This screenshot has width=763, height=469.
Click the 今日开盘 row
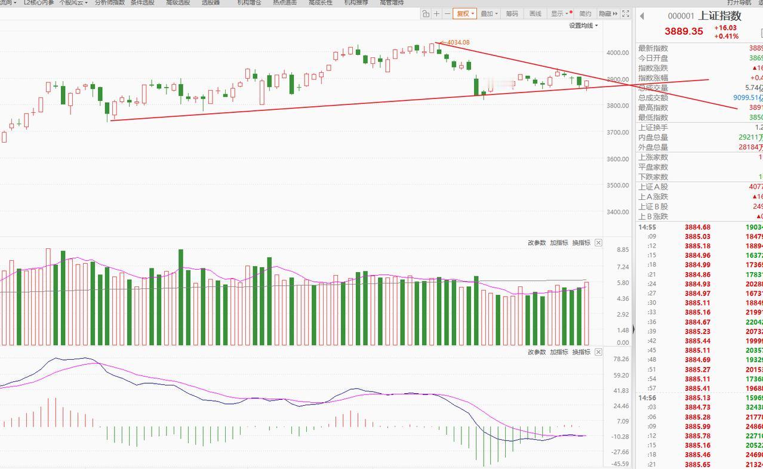click(x=700, y=58)
